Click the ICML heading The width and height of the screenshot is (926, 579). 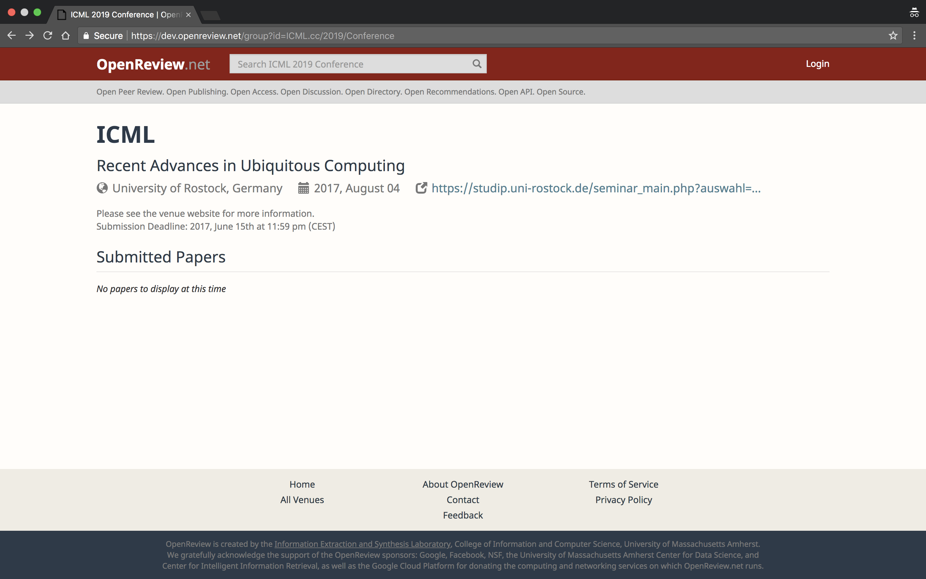(125, 134)
